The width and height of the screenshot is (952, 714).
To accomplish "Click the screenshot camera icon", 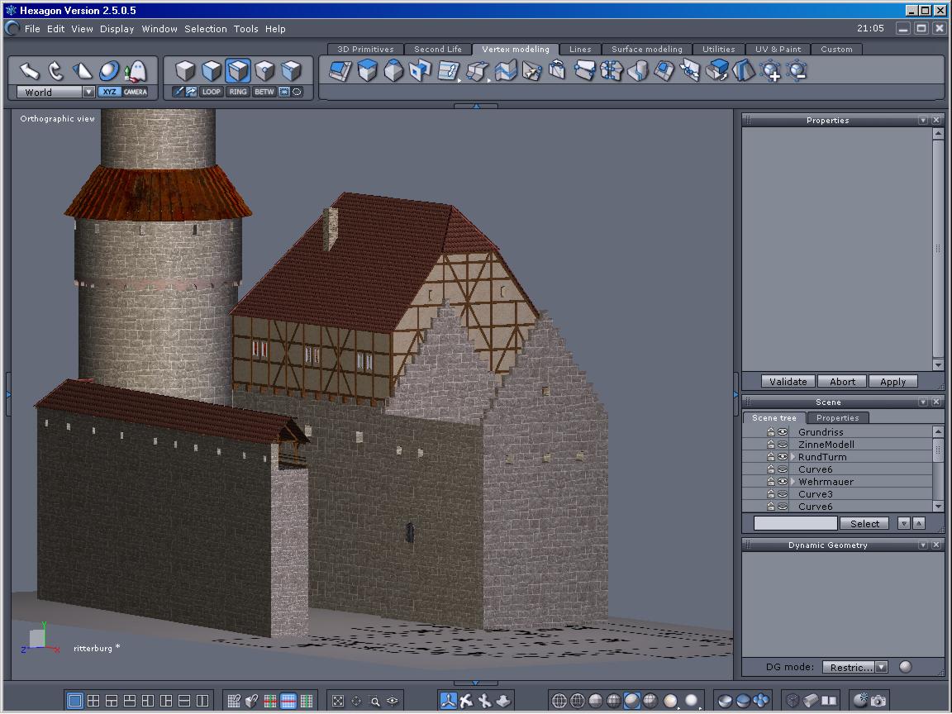I will [x=878, y=701].
